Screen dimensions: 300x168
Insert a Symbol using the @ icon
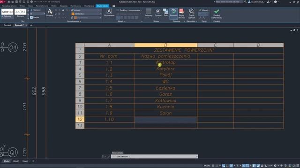[158, 13]
